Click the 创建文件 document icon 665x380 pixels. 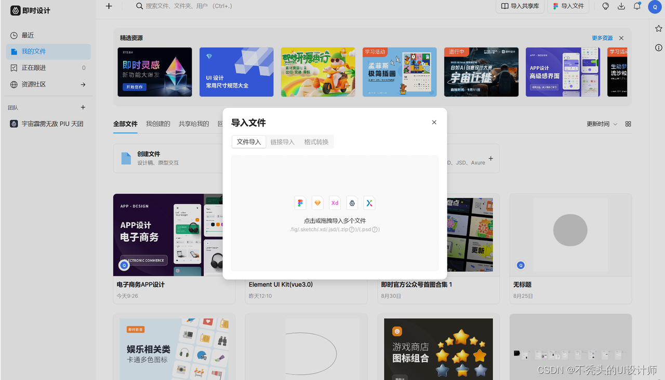[126, 158]
